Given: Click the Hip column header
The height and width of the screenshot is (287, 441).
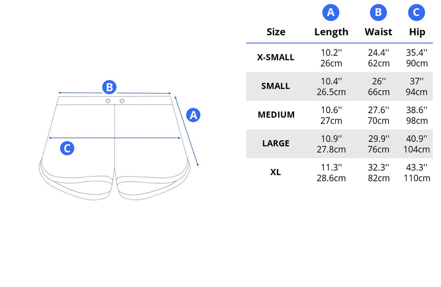Looking at the screenshot, I should (417, 32).
